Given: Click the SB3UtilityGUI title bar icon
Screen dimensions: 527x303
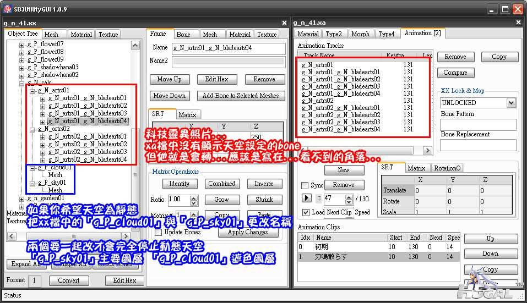Looking at the screenshot, I should 8,8.
